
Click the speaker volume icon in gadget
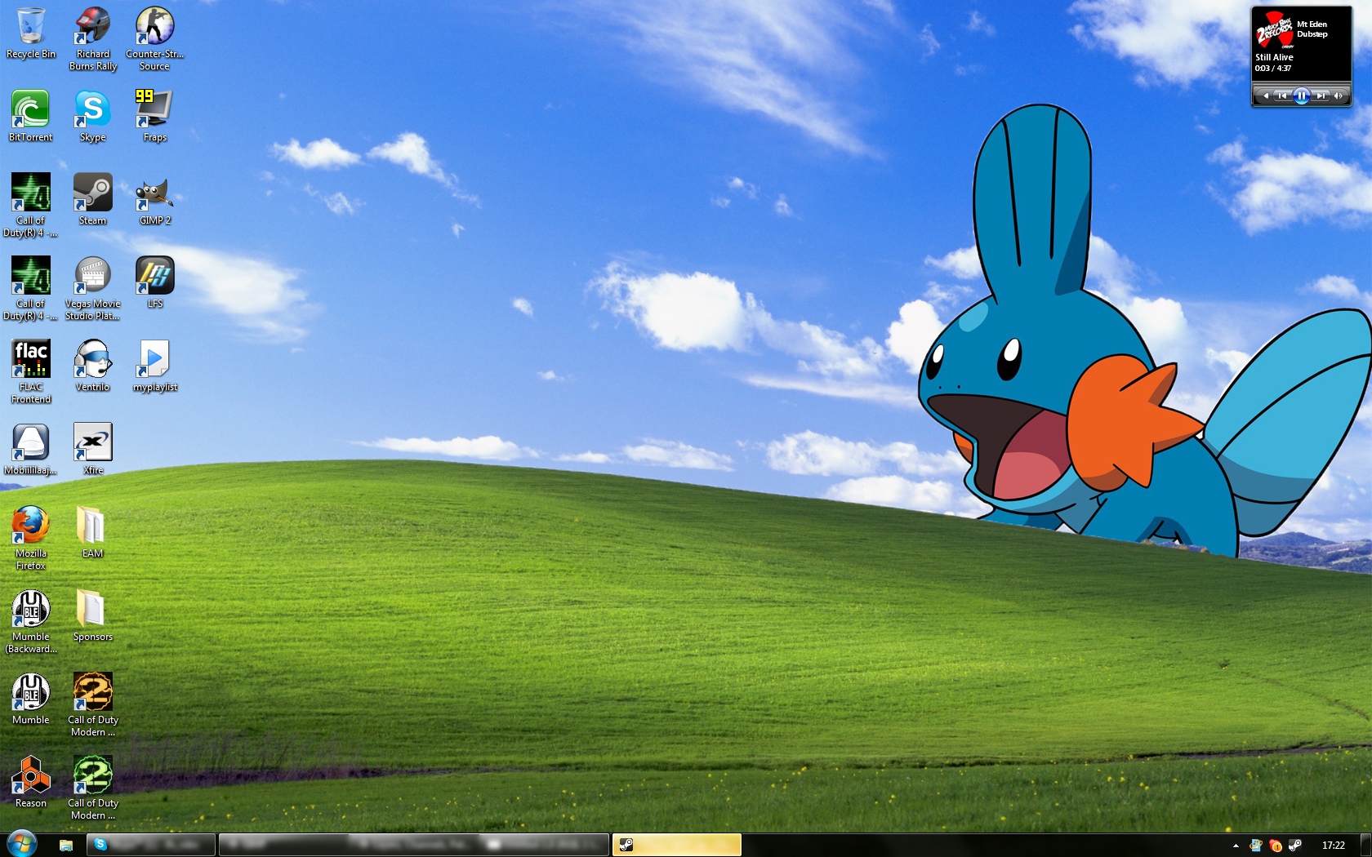1339,95
